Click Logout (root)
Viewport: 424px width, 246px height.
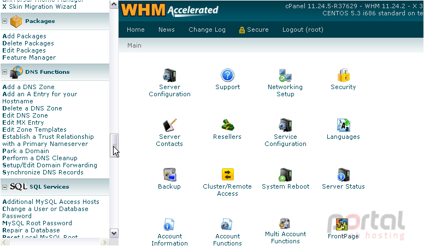tap(303, 30)
